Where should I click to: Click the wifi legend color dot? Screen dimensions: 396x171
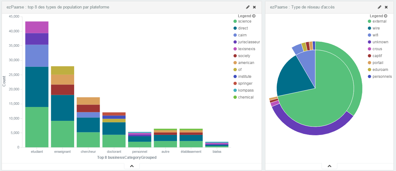(x=369, y=35)
